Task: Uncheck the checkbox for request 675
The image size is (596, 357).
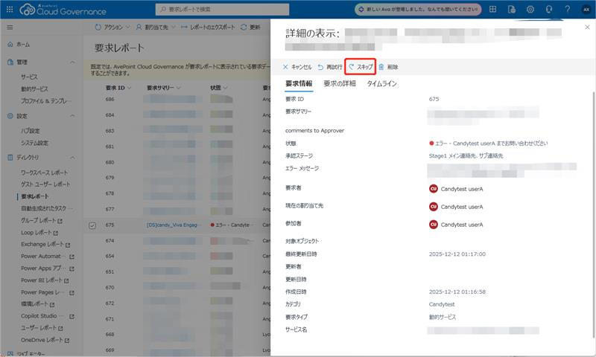Action: (92, 225)
